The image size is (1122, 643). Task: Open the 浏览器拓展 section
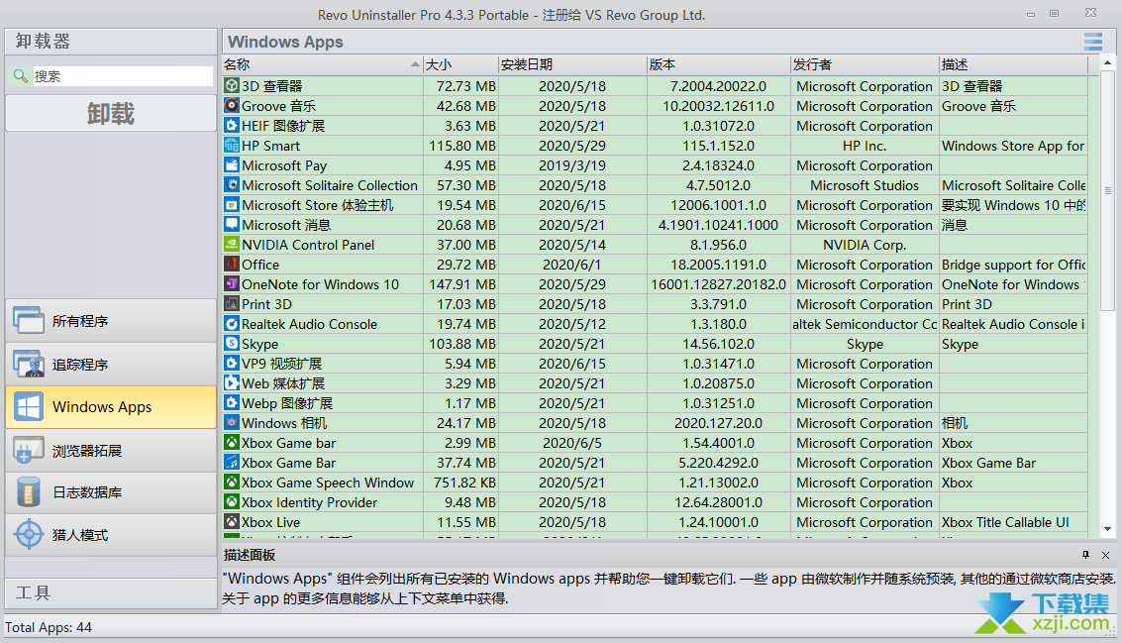(110, 451)
